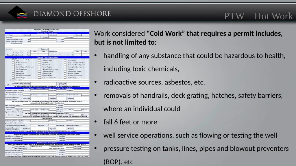Image resolution: width=296 pixels, height=166 pixels.
Task: Click the '(BOP). etc' line
Action: pyautogui.click(x=118, y=162)
